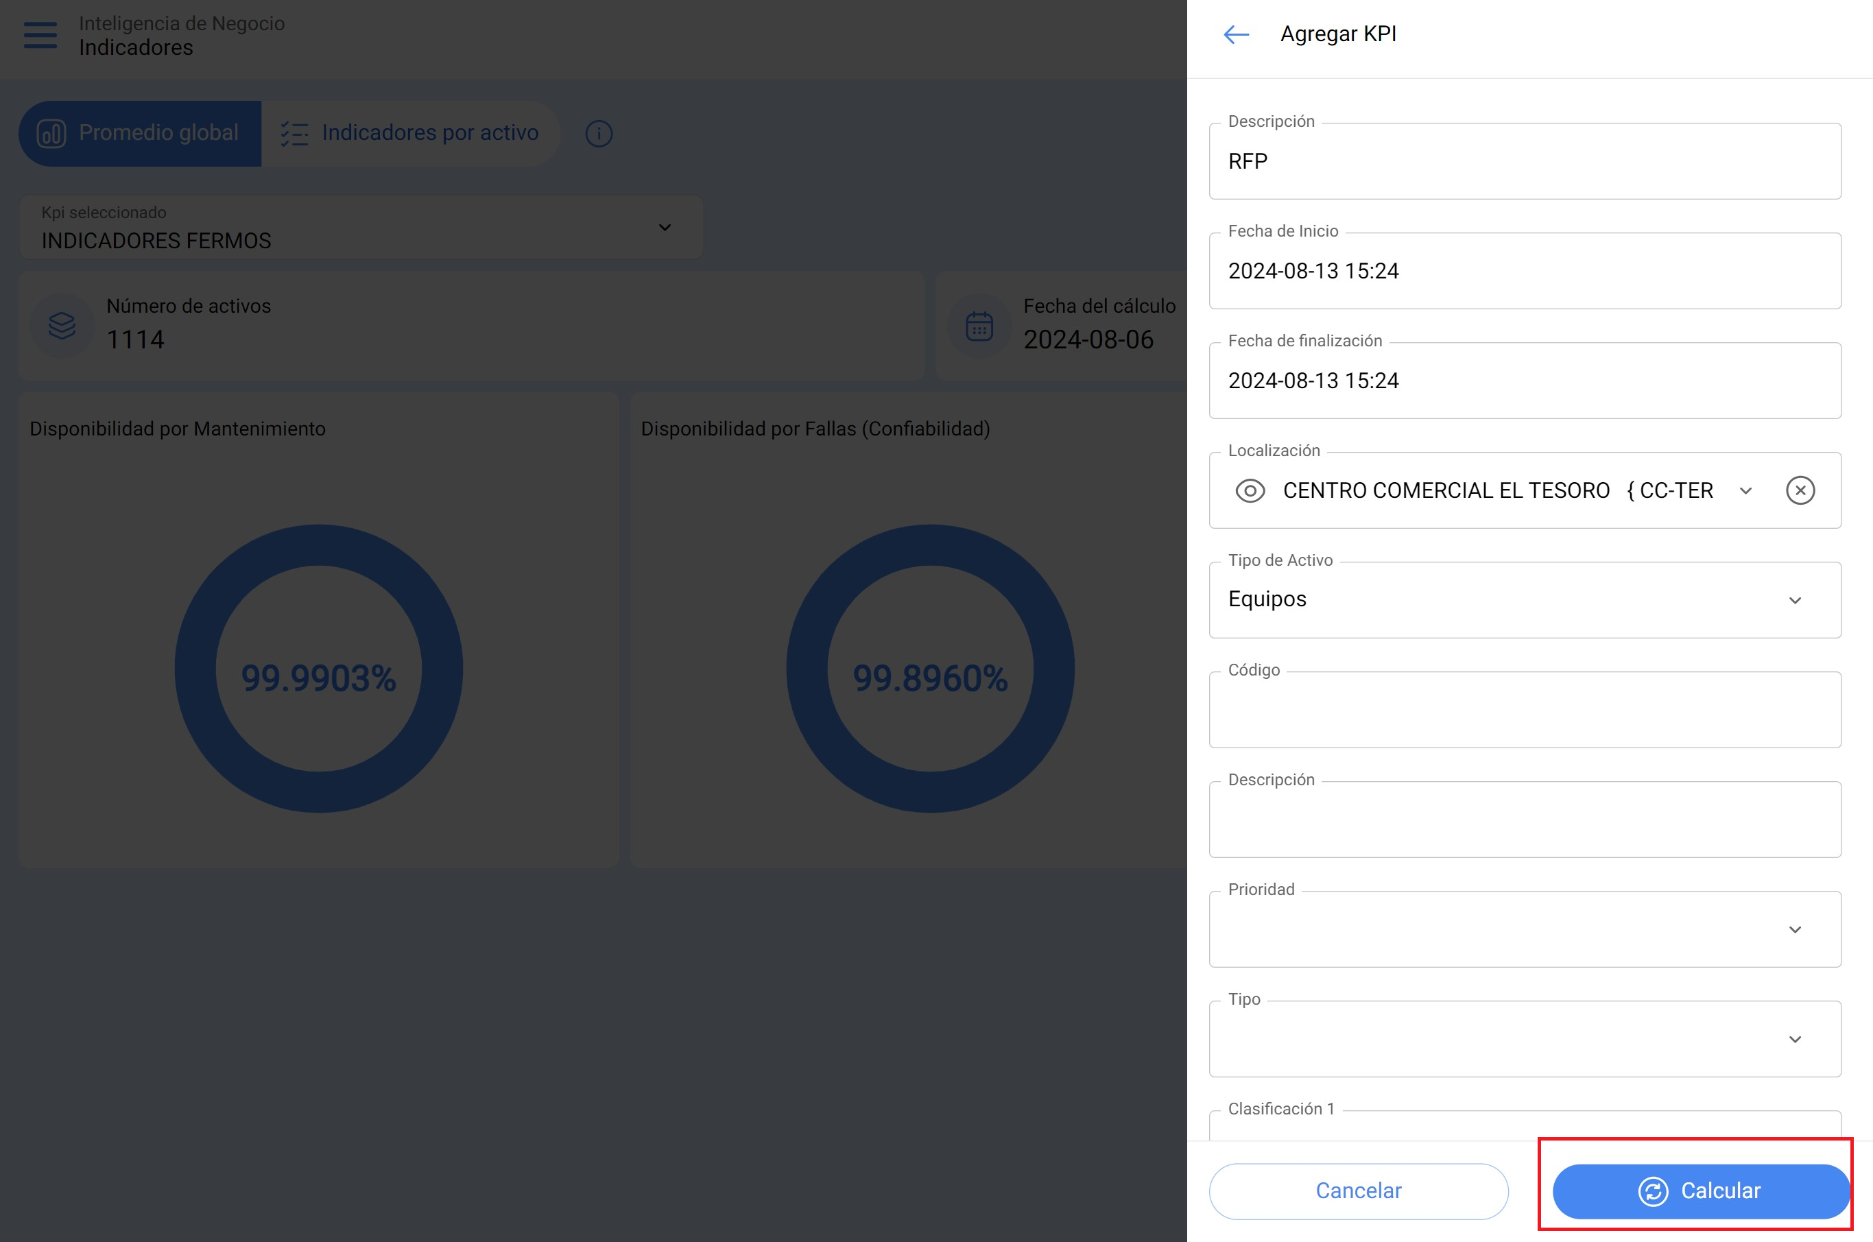This screenshot has width=1873, height=1242.
Task: Click the bar chart icon in Promedio global tab
Action: [51, 133]
